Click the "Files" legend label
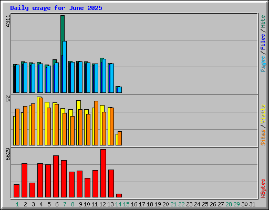 coord(263,41)
